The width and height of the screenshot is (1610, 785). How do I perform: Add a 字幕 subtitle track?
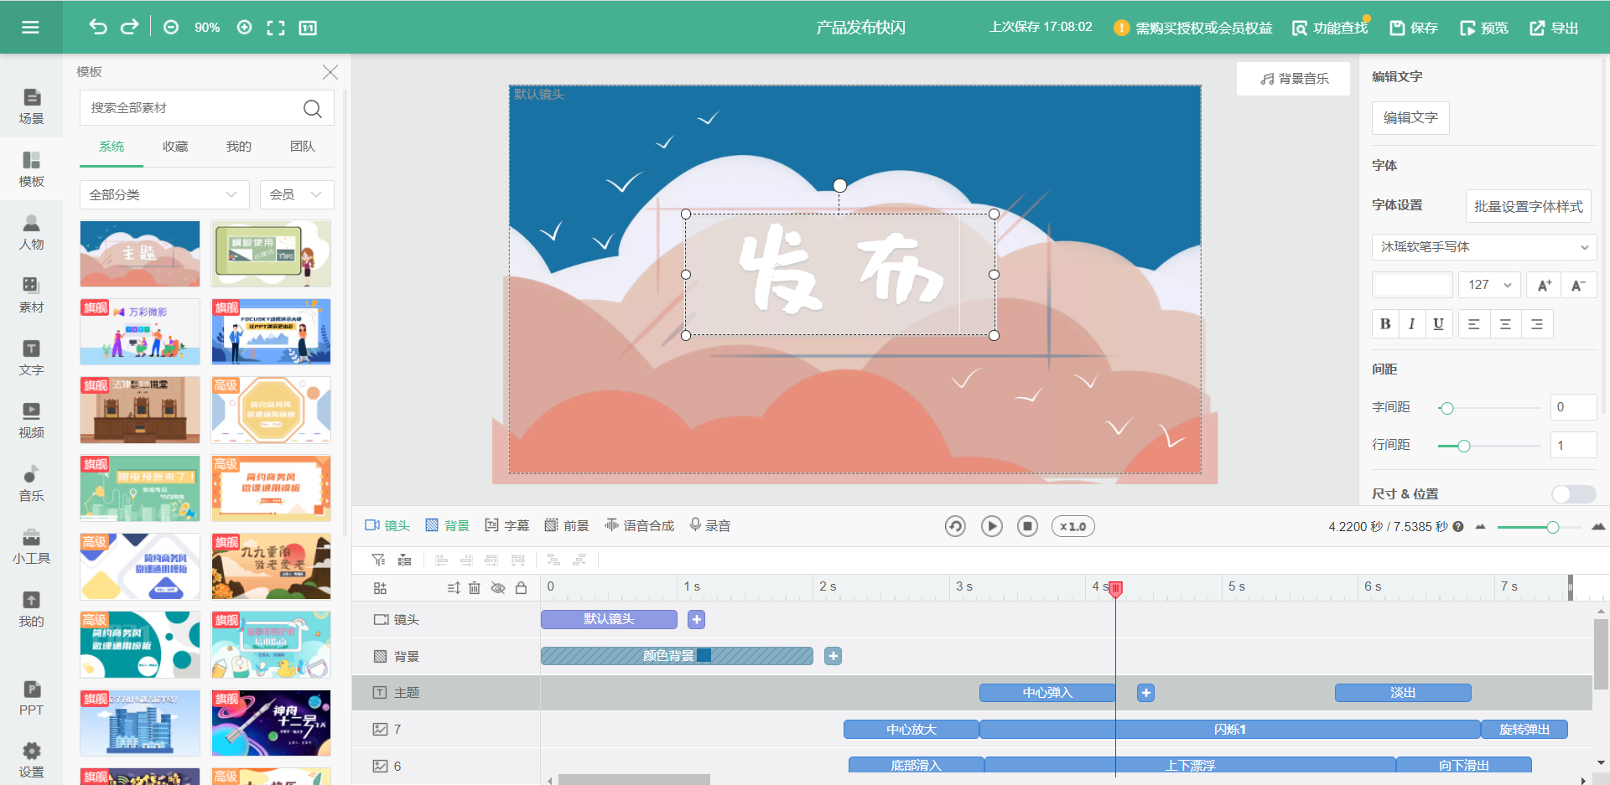[507, 525]
